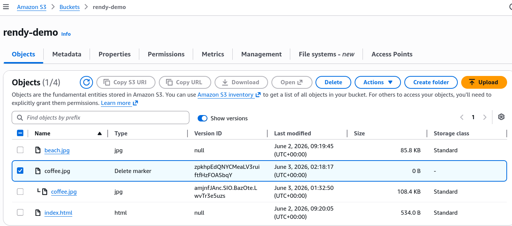The image size is (512, 226).
Task: Click the 108.4 KB size value
Action: coord(409,191)
